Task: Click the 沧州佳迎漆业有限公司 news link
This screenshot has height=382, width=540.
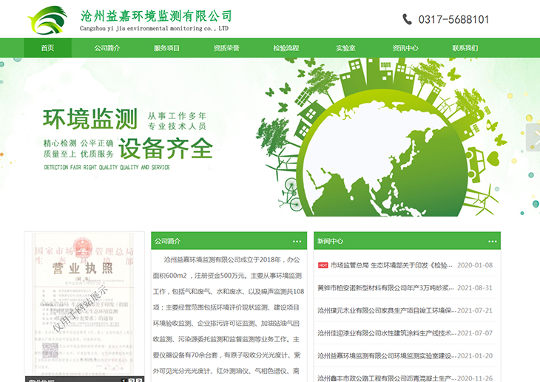Action: click(x=385, y=333)
